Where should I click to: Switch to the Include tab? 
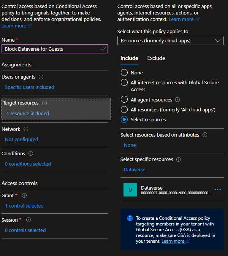129,58
